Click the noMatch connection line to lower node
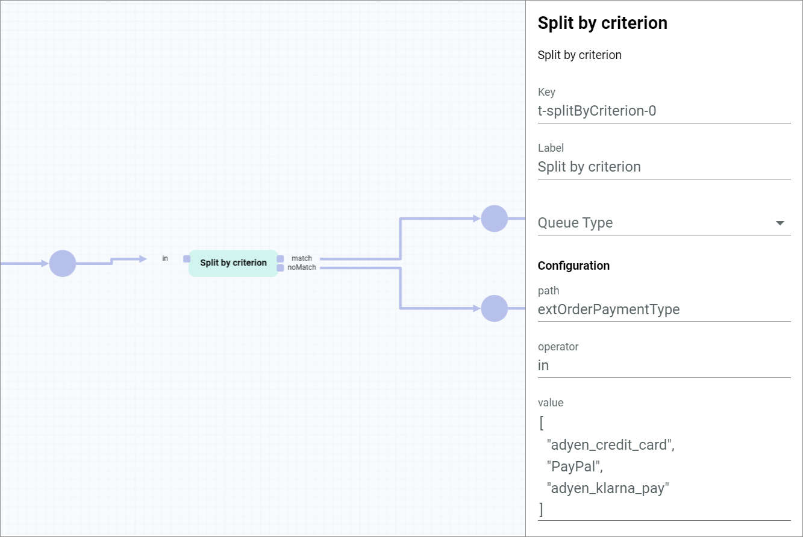803x537 pixels. (x=401, y=288)
